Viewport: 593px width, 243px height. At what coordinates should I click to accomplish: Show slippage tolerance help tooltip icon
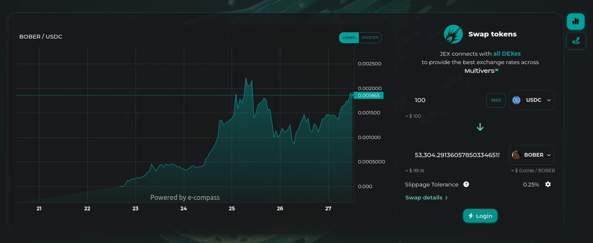(x=466, y=184)
